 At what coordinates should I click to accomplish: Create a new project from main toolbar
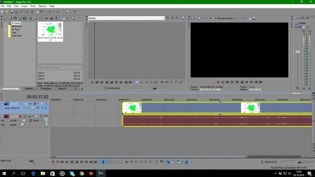[x=2, y=12]
